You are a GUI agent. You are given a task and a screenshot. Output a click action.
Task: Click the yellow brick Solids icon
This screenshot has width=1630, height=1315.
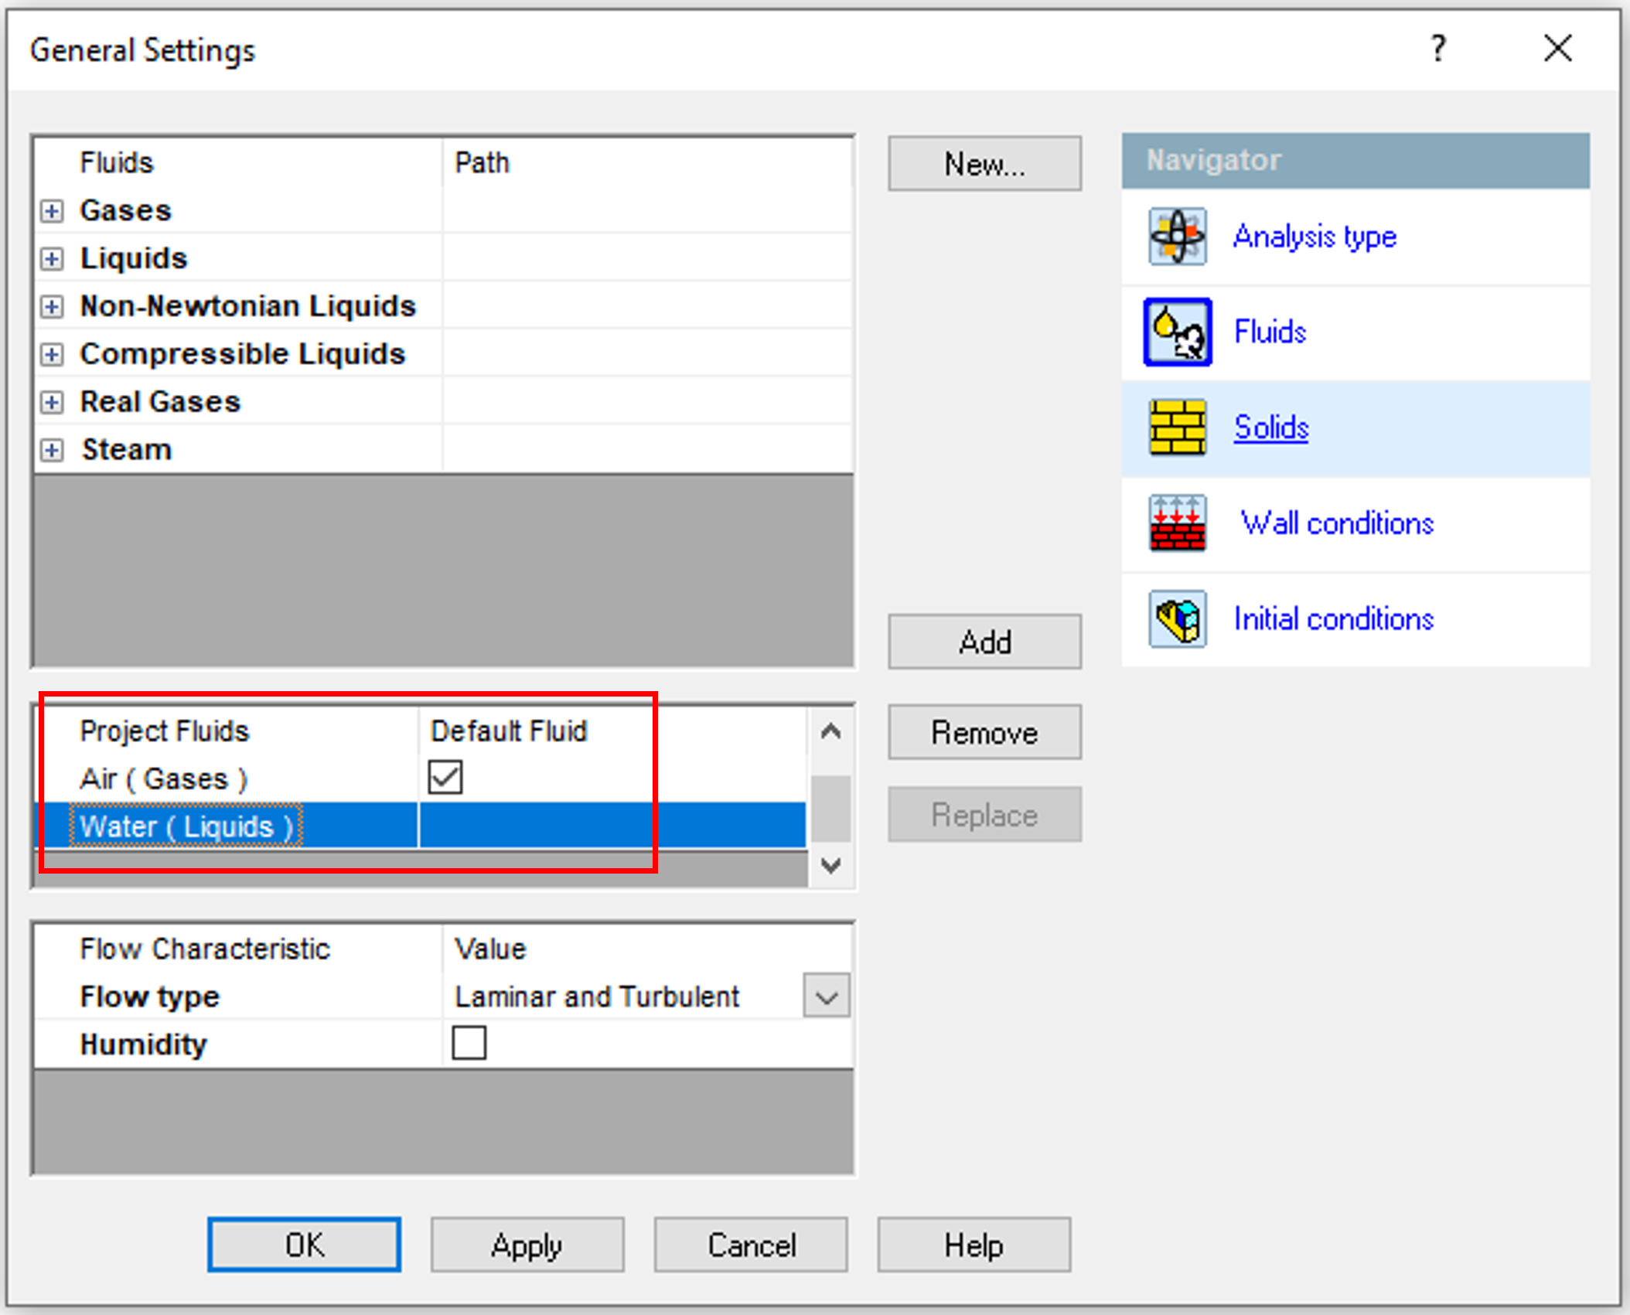(1177, 428)
